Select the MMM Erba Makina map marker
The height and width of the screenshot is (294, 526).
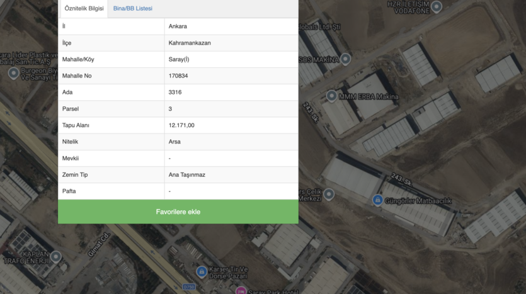pyautogui.click(x=331, y=96)
